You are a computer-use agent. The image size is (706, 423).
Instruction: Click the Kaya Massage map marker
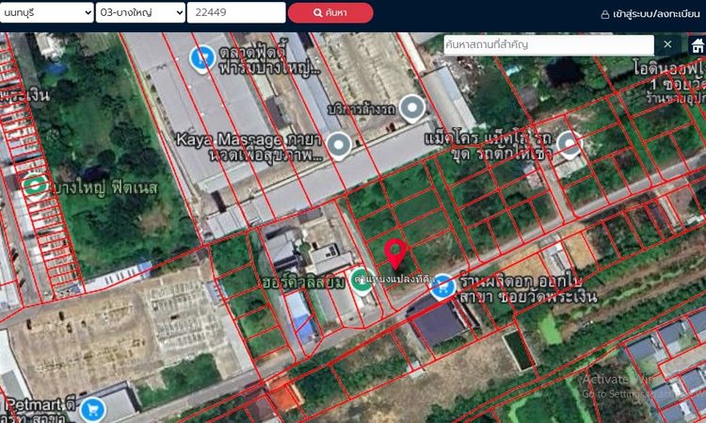(x=339, y=144)
